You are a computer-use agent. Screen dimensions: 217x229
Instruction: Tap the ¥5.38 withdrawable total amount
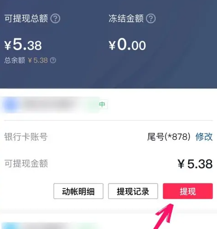23,45
